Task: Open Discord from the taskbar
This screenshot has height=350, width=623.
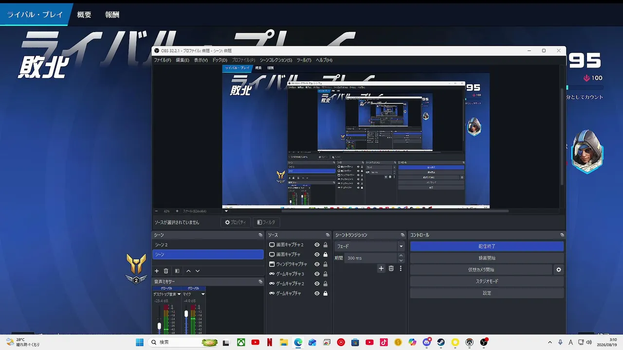Action: 427,342
